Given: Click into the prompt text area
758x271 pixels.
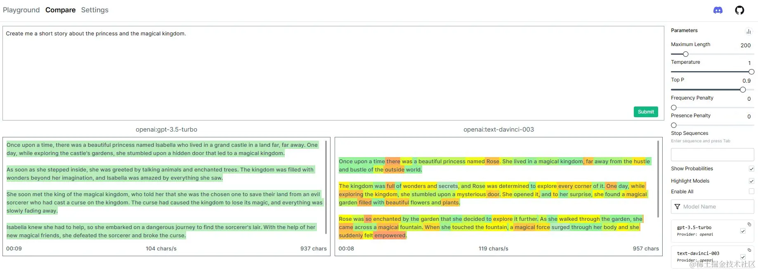Looking at the screenshot, I should [x=333, y=73].
